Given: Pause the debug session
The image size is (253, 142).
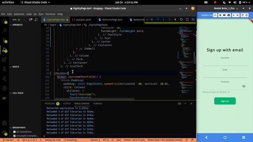Looking at the screenshot, I should point(152,19).
